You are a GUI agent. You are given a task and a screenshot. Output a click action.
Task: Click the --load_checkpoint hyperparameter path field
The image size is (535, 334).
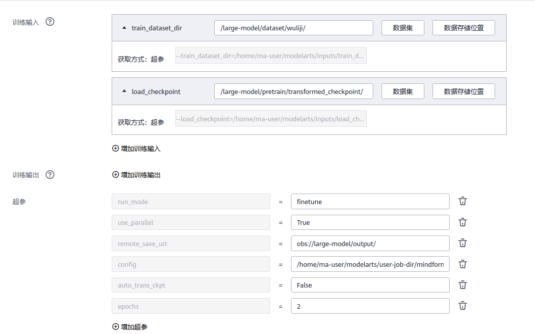(271, 119)
